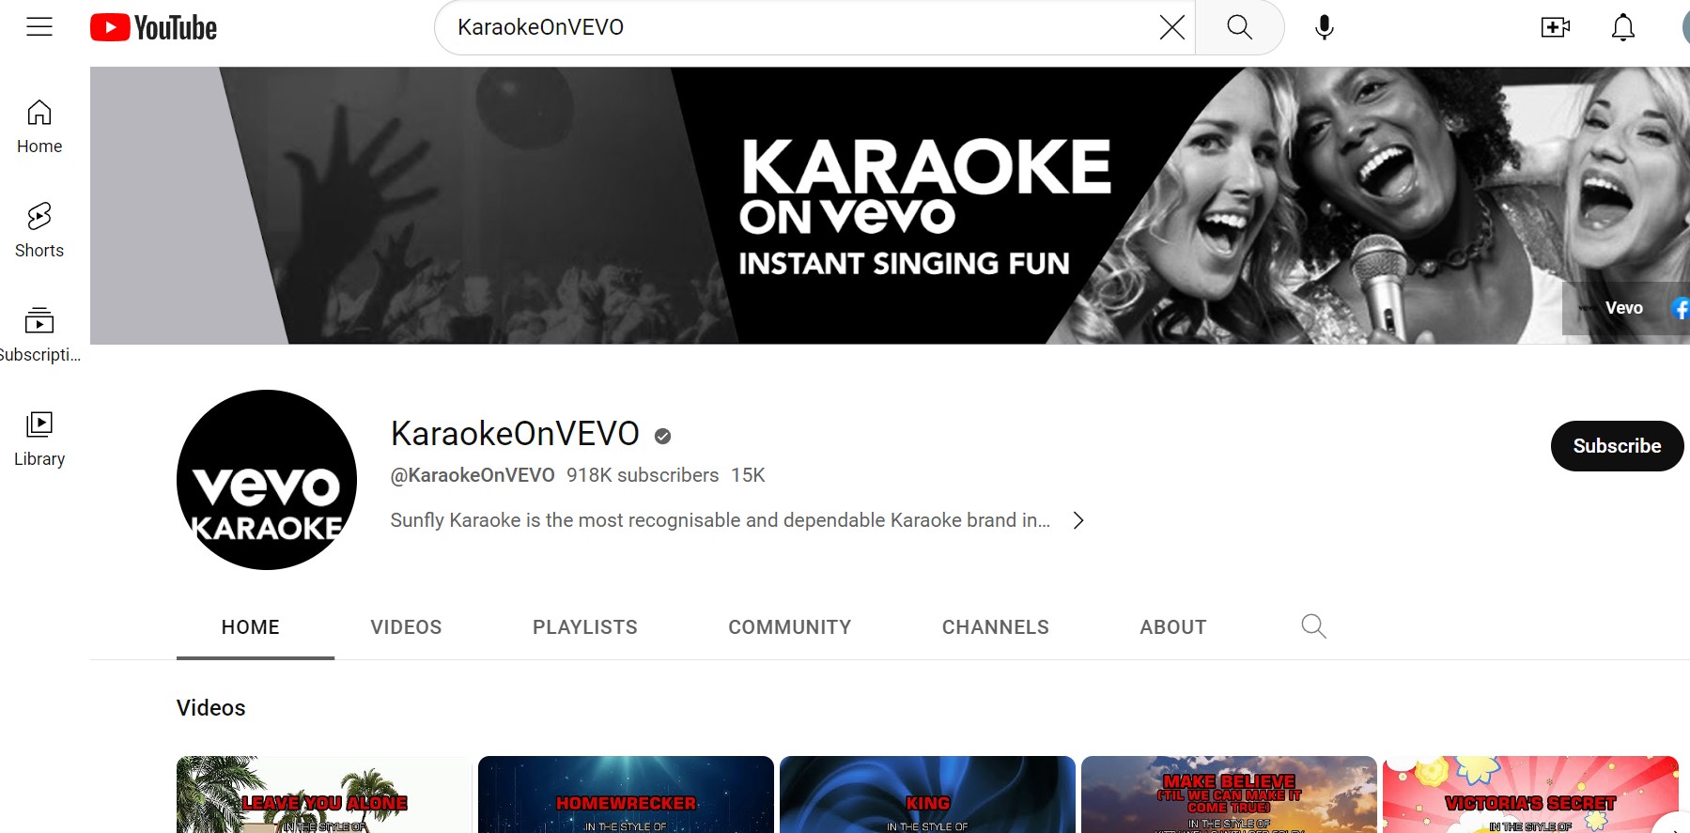
Task: Subscribe to KaraokeOnVEVO channel
Action: [1617, 446]
